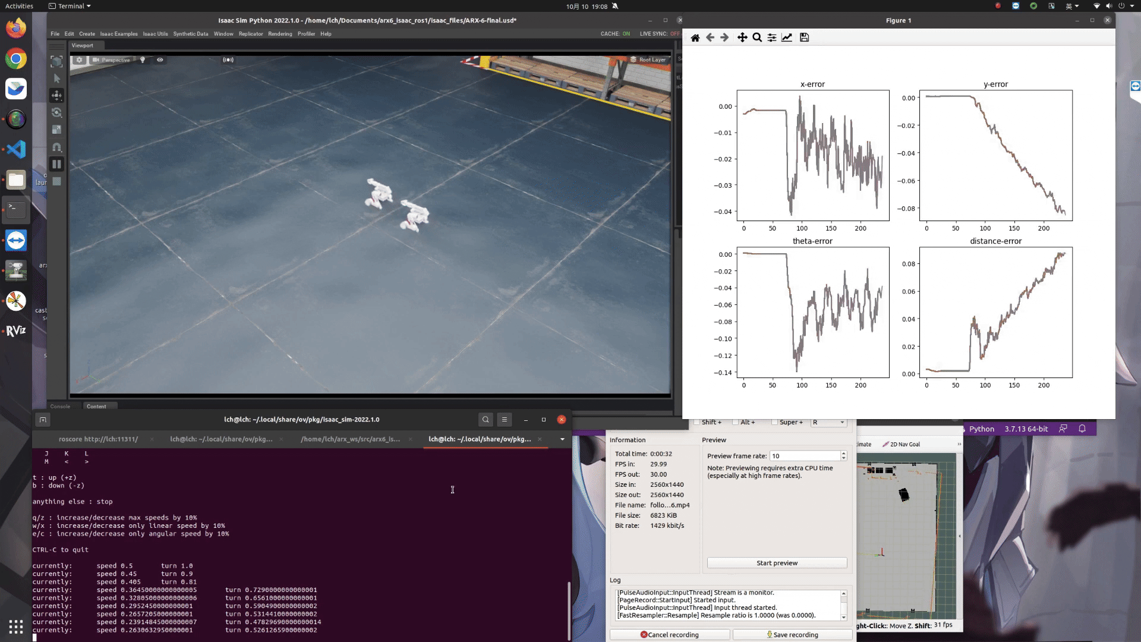Toggle the Alt + hotkey checkbox
Viewport: 1141px width, 642px height.
click(x=736, y=422)
